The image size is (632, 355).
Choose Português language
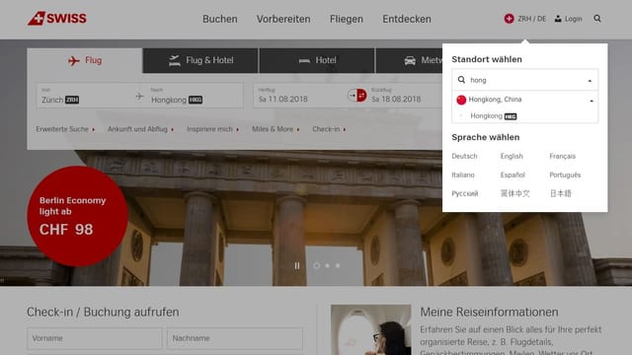565,176
